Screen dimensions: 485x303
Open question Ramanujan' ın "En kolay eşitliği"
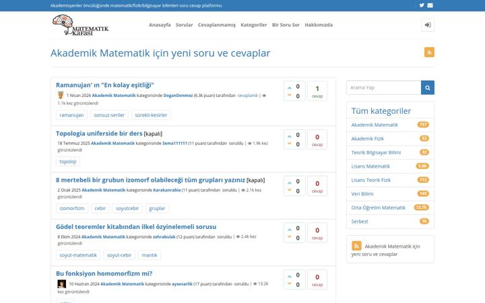tap(105, 85)
